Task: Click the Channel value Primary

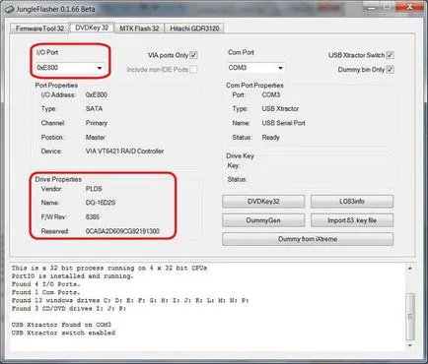Action: (x=97, y=123)
